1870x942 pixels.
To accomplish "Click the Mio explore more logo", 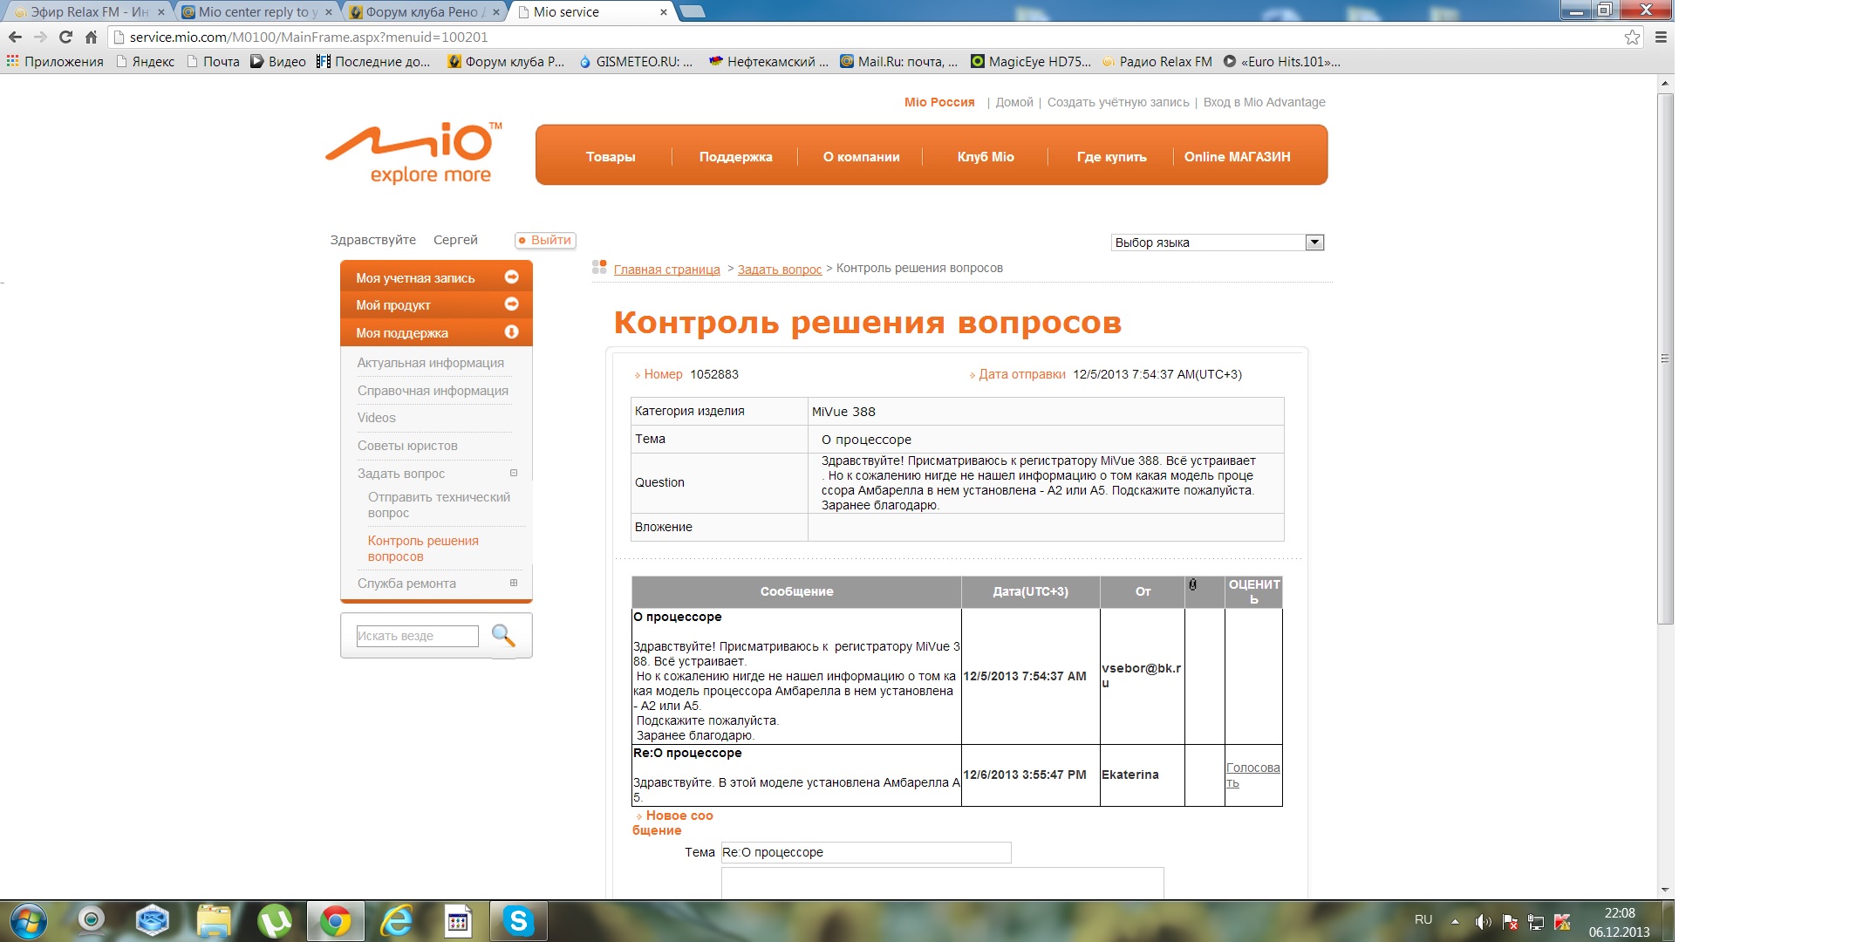I will (414, 153).
